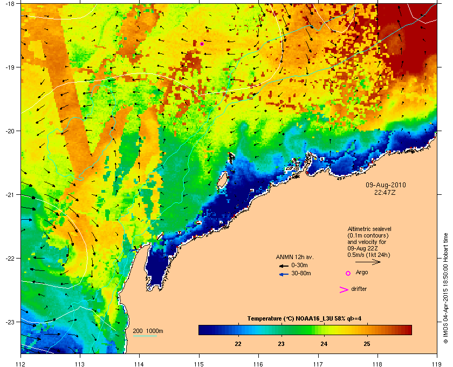Image resolution: width=453 pixels, height=367 pixels.
Task: Click the '30-80m' depth label
Action: (301, 273)
